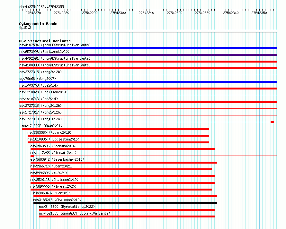The image size is (286, 229).
Task: Click ruler position 27542330
Action: pos(203,13)
